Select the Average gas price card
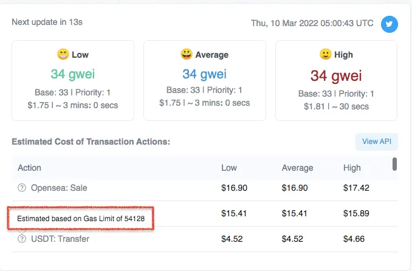The width and height of the screenshot is (412, 271). click(x=204, y=81)
